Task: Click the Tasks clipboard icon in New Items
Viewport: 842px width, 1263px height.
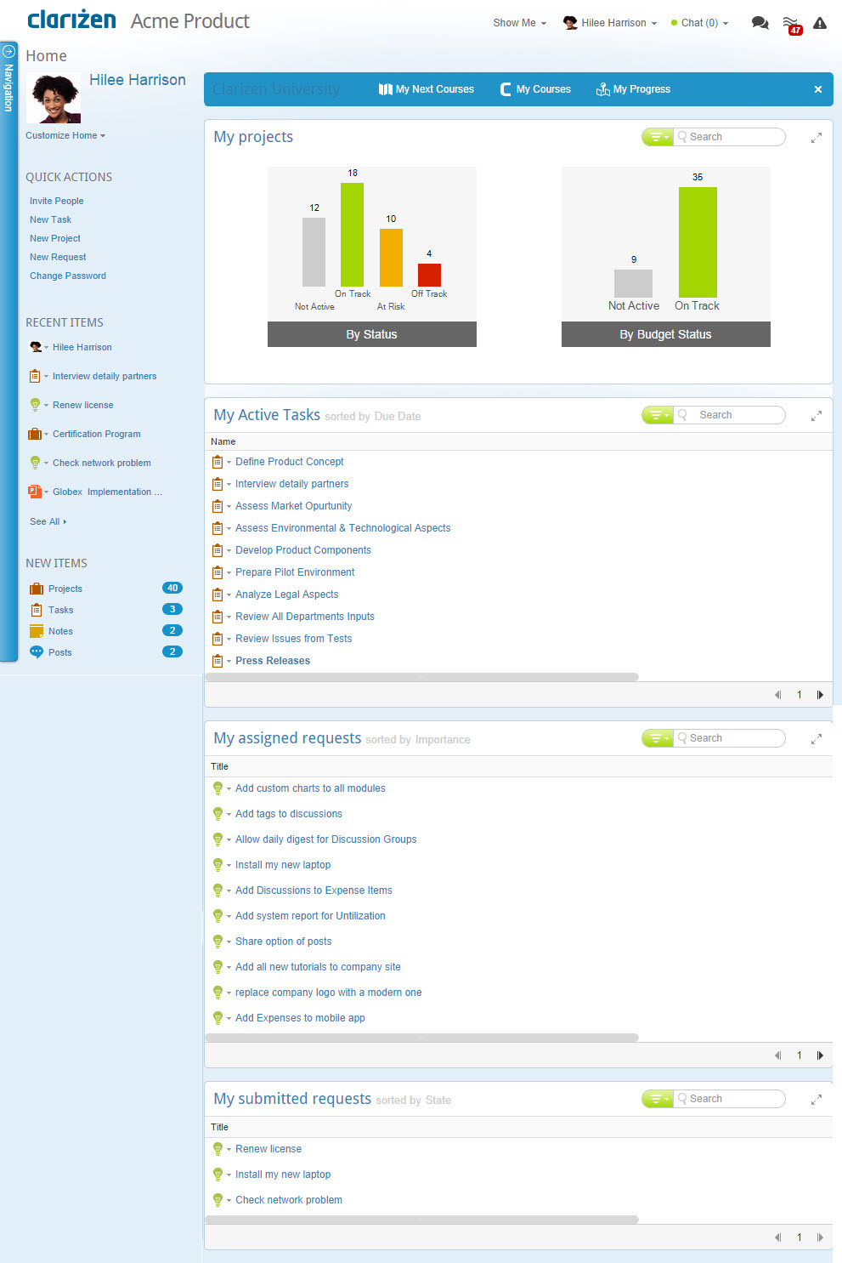Action: pos(37,610)
